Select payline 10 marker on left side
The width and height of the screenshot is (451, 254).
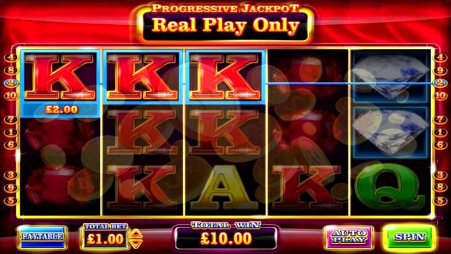(x=11, y=96)
